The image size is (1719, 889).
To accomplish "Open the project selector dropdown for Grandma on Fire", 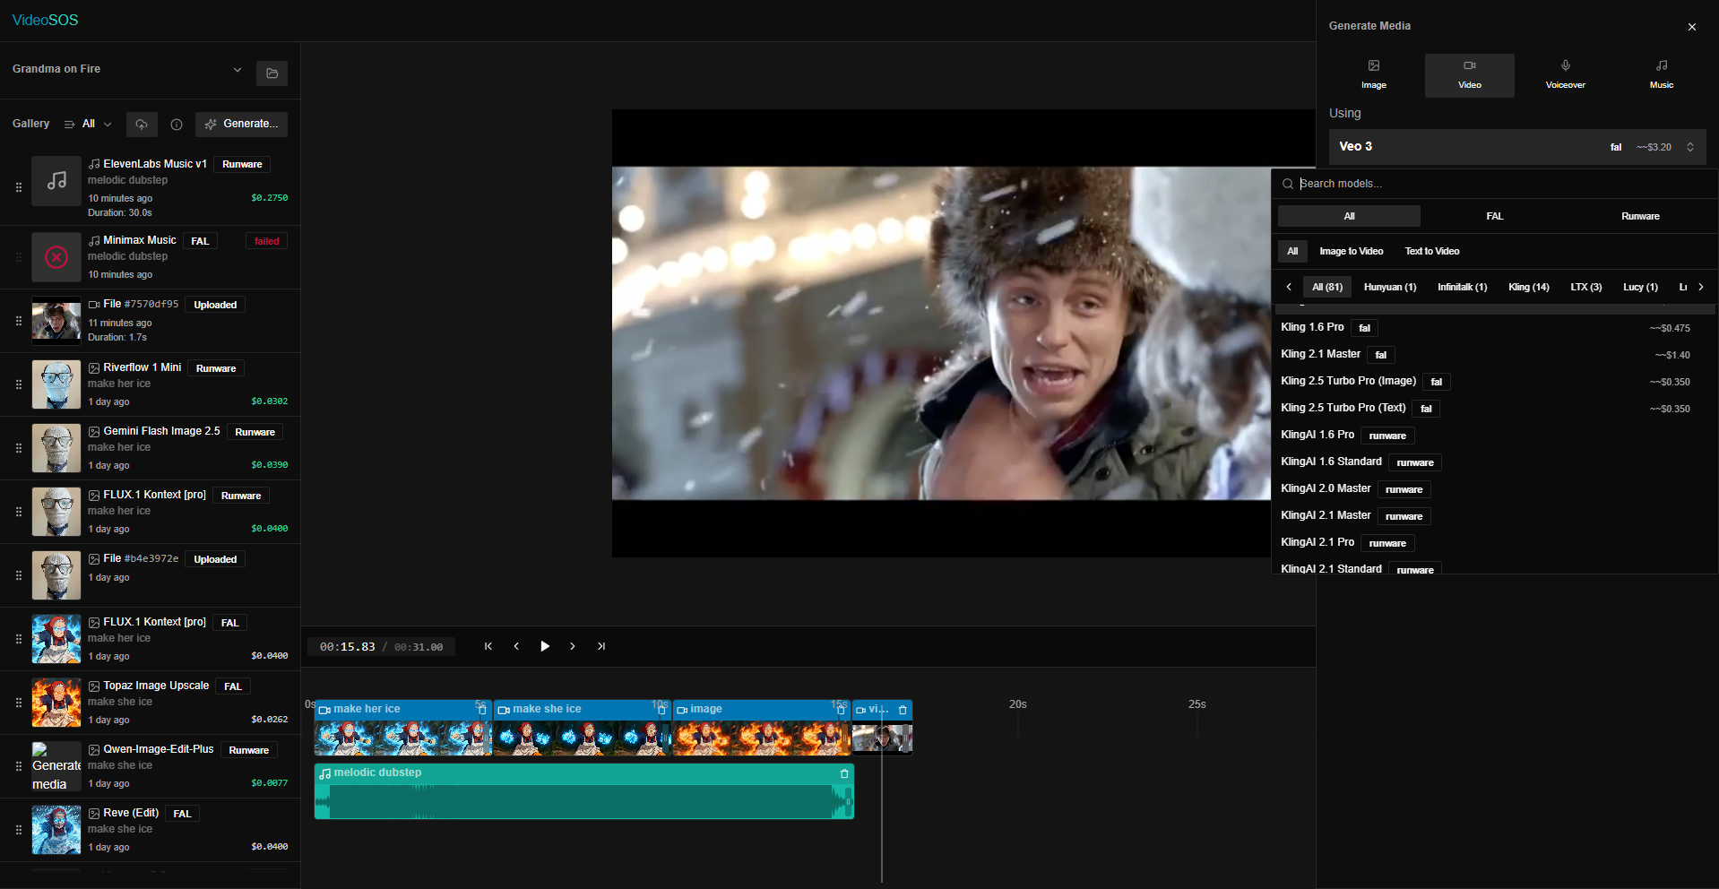I will [237, 69].
